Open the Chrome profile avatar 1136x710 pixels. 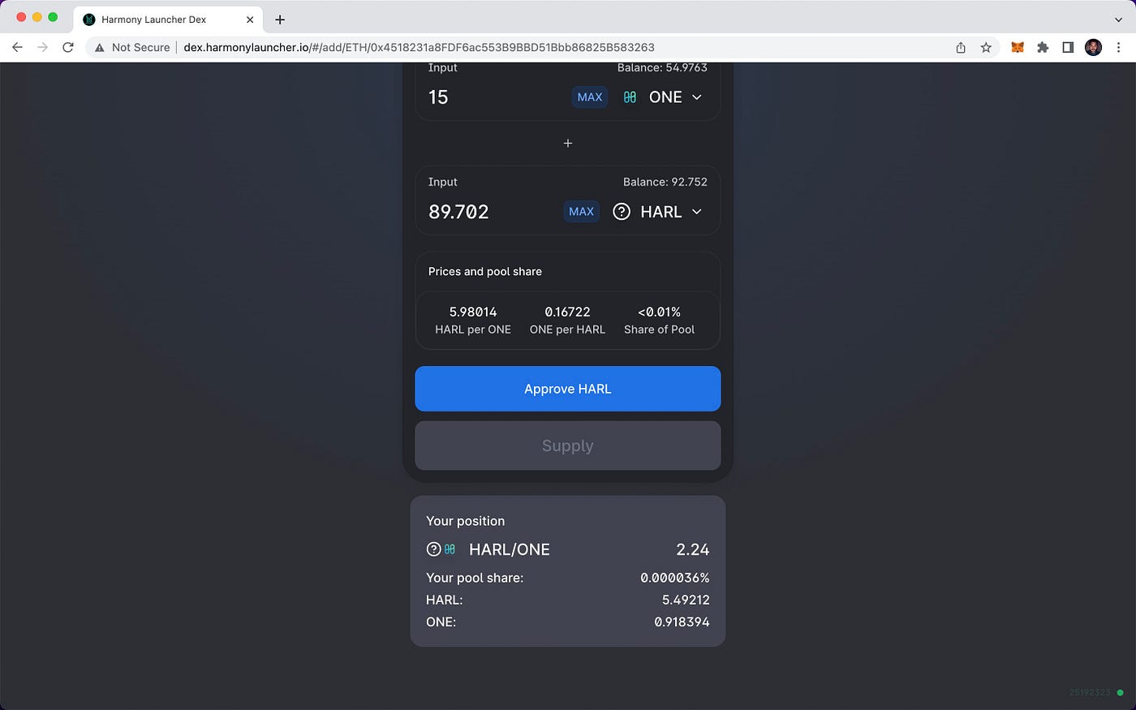(x=1093, y=47)
